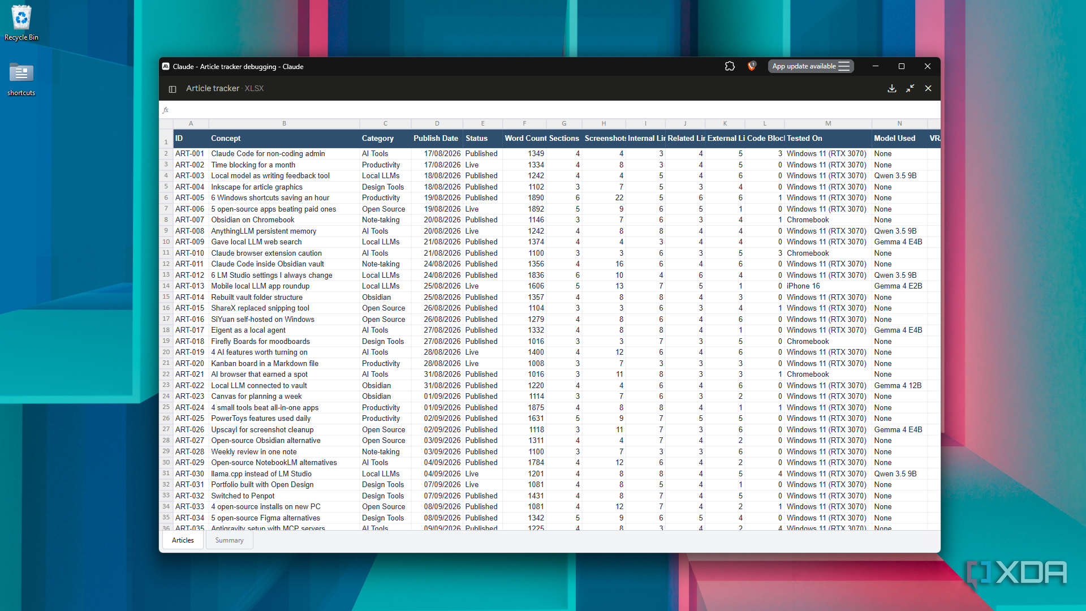Close the Article tracker preview panel

coord(928,88)
